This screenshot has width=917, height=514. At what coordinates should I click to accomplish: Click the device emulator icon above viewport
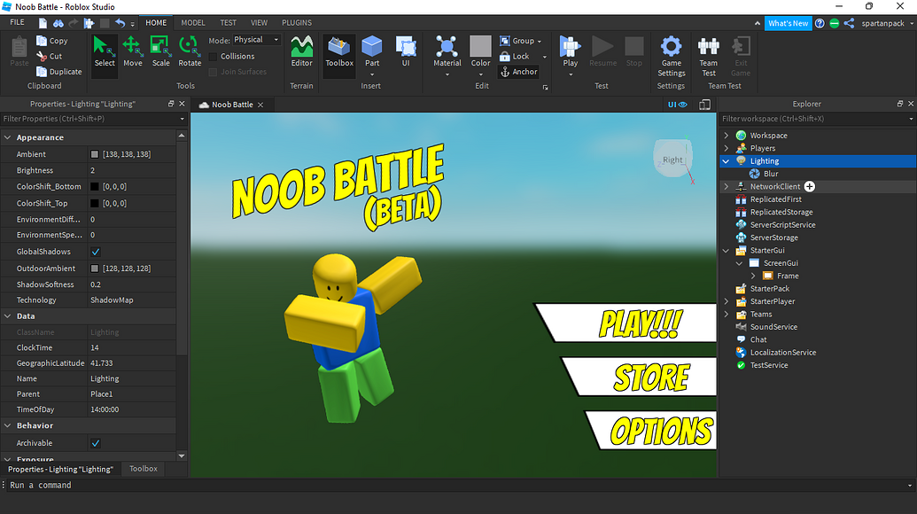click(704, 105)
